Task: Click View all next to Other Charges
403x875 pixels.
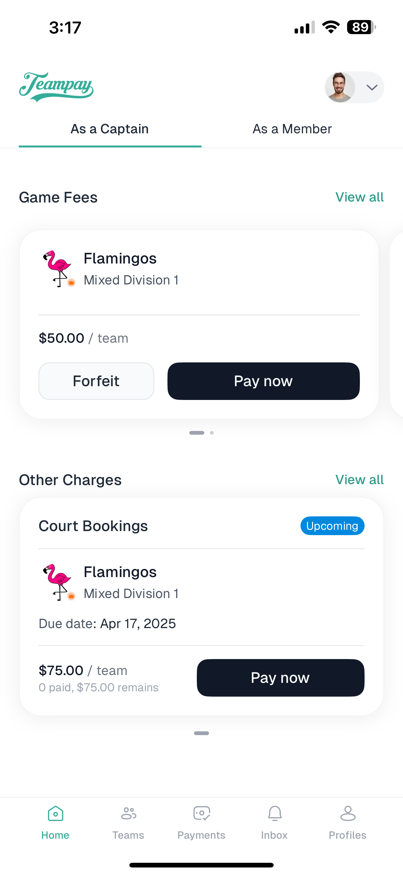Action: (359, 480)
